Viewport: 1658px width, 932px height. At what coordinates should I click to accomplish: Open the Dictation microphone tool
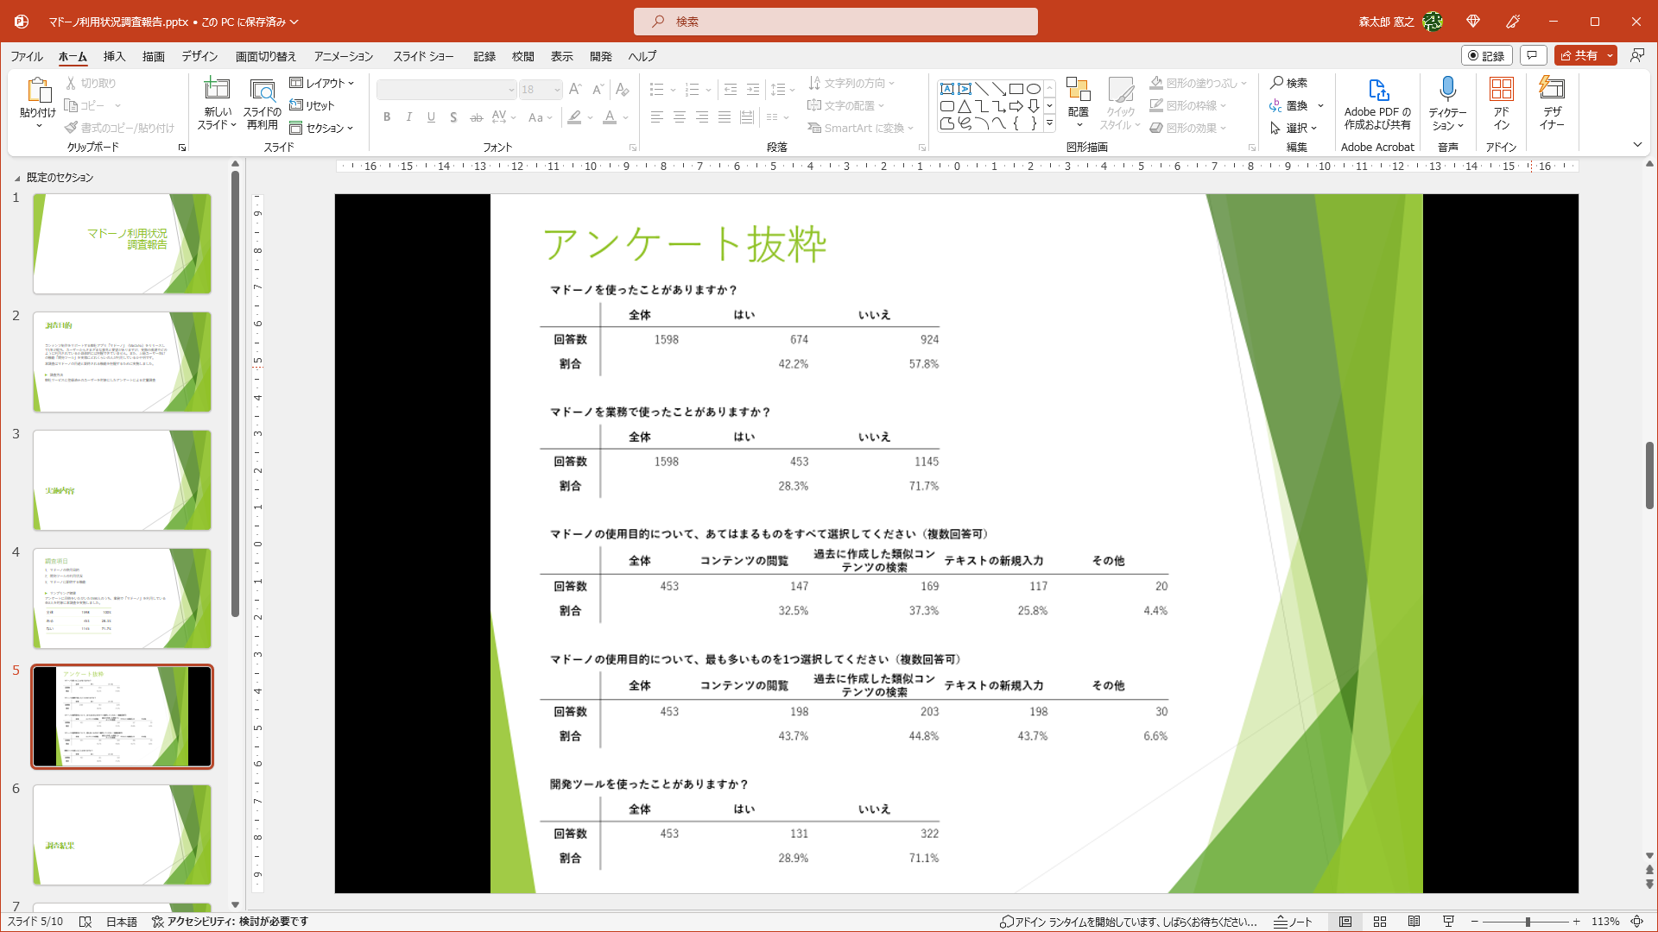tap(1447, 90)
